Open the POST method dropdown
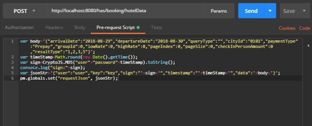Viewport: 312px width, 126px height. click(x=25, y=11)
